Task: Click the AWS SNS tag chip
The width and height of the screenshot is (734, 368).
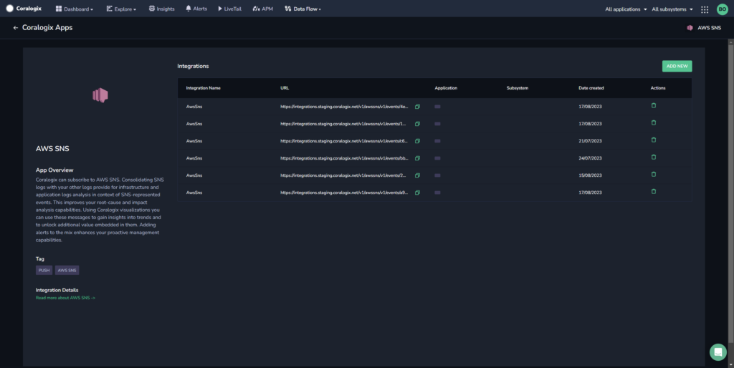Action: coord(67,270)
